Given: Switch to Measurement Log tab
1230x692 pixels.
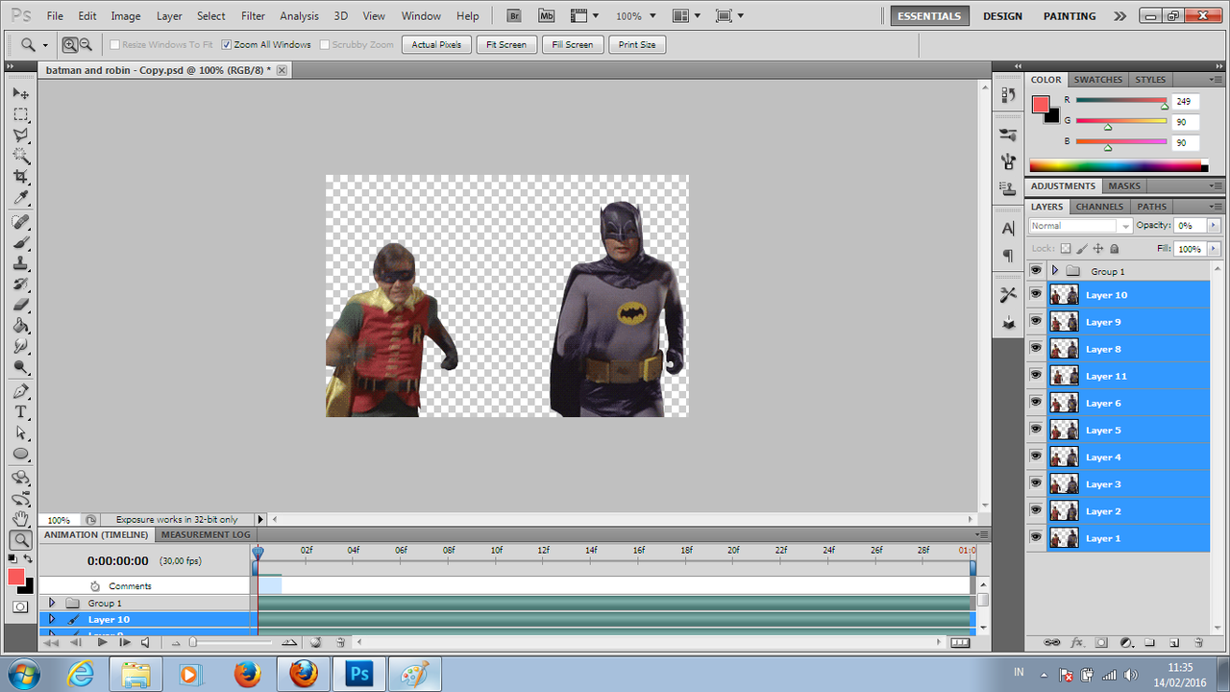Looking at the screenshot, I should tap(206, 534).
